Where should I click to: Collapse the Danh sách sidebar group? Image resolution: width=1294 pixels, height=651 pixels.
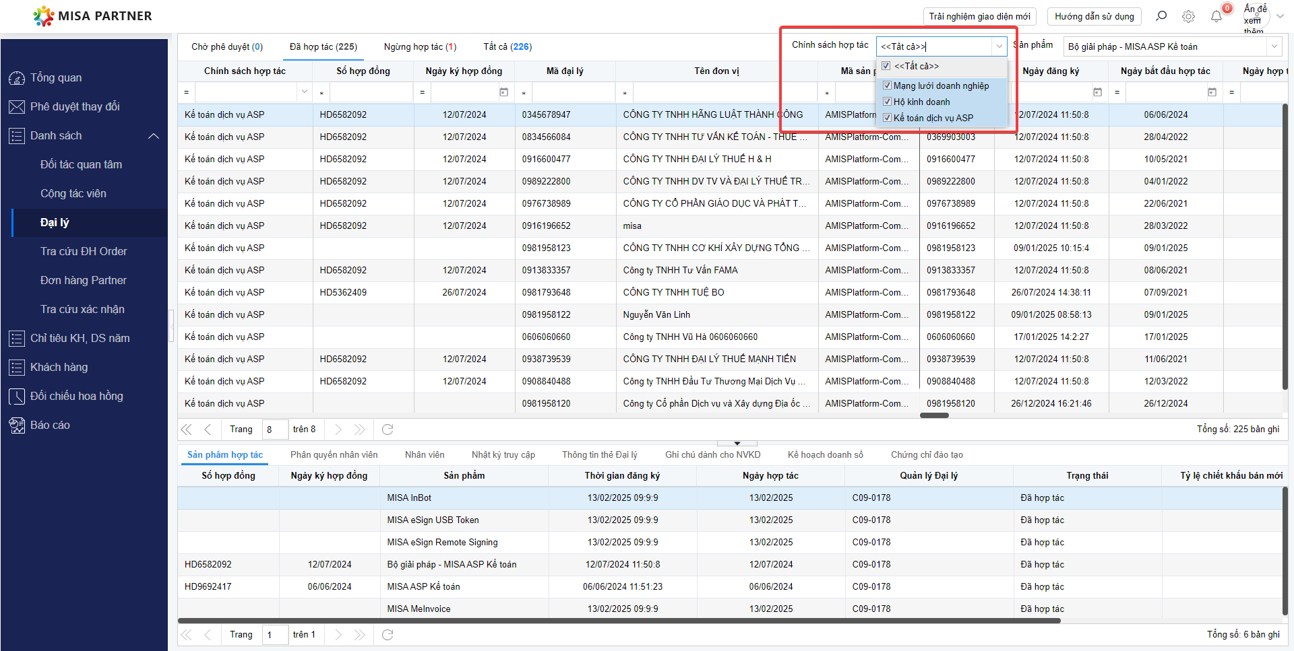click(154, 136)
